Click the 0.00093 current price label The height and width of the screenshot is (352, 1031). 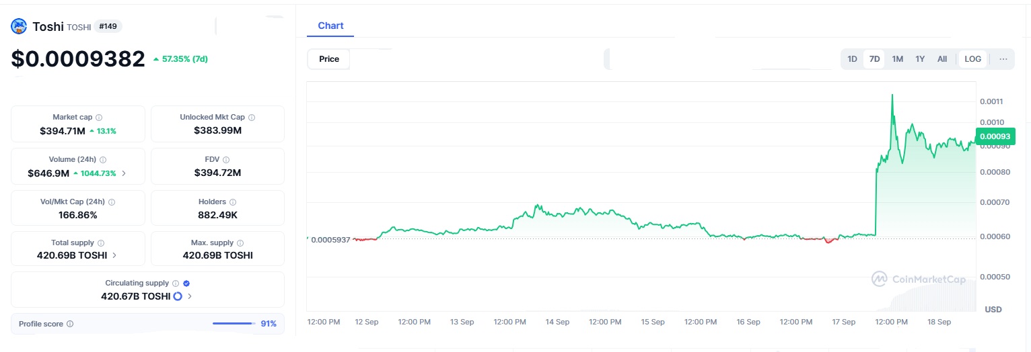coord(995,136)
